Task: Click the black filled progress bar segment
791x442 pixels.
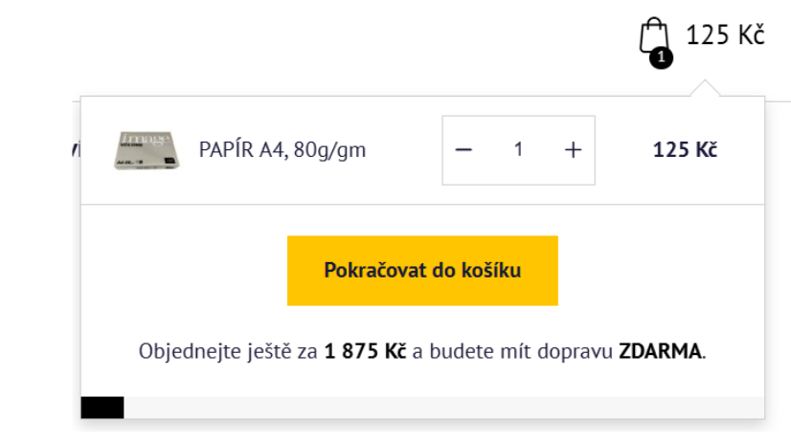Action: [102, 408]
